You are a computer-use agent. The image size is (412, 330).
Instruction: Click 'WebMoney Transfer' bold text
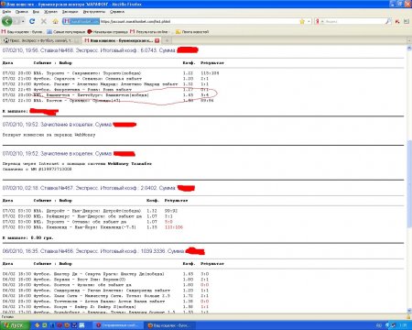coord(130,164)
